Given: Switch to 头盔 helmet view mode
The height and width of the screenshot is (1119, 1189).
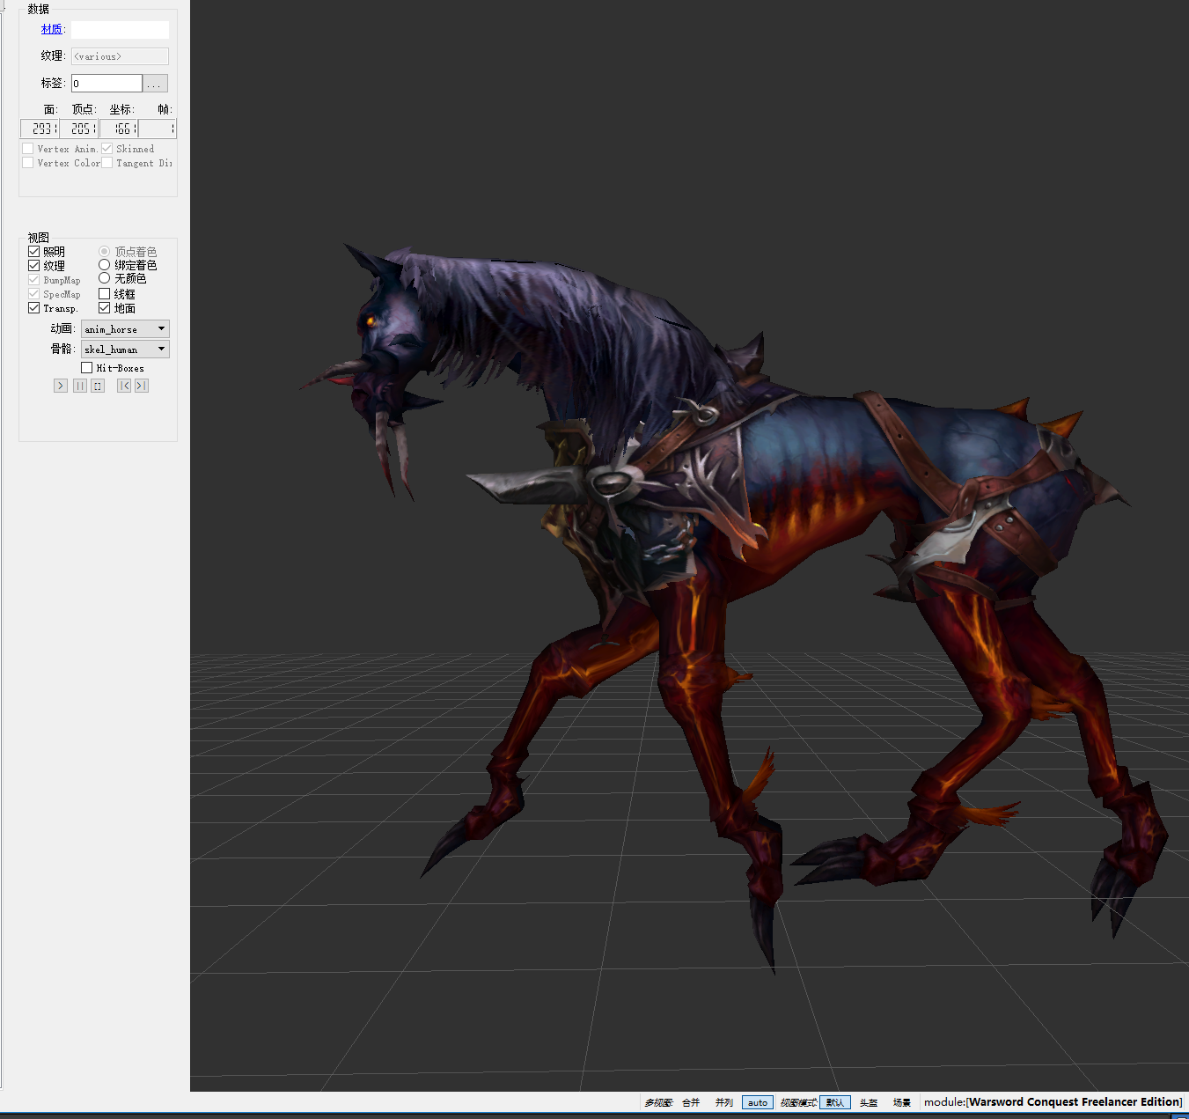Looking at the screenshot, I should coord(869,1102).
